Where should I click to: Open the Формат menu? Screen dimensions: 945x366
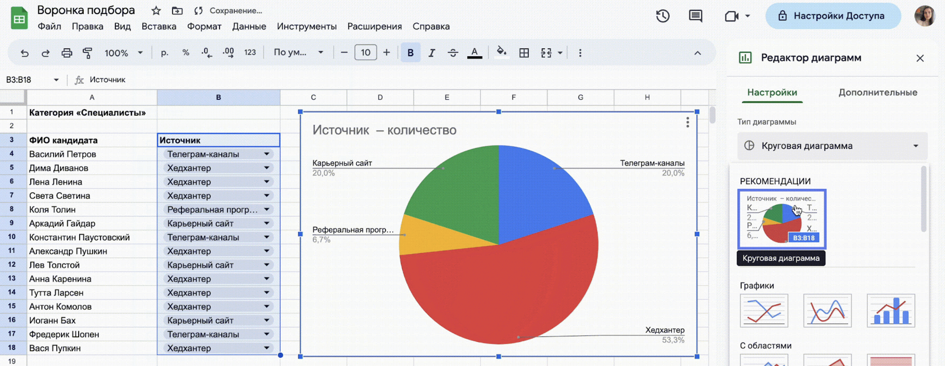click(x=204, y=26)
